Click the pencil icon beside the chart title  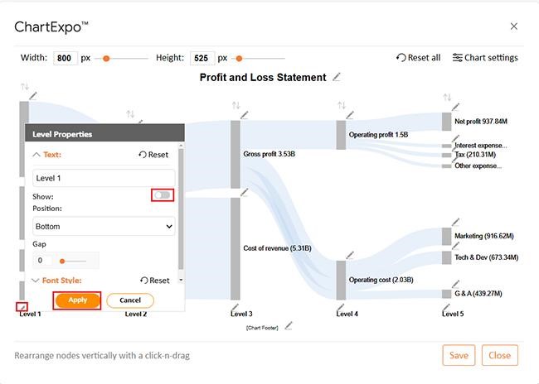pyautogui.click(x=337, y=77)
